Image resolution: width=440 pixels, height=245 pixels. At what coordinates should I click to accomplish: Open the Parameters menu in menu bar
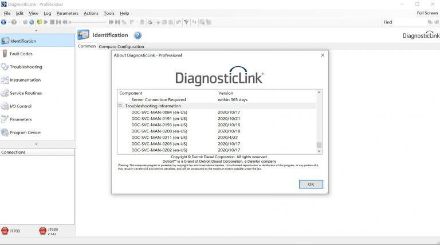tap(68, 13)
